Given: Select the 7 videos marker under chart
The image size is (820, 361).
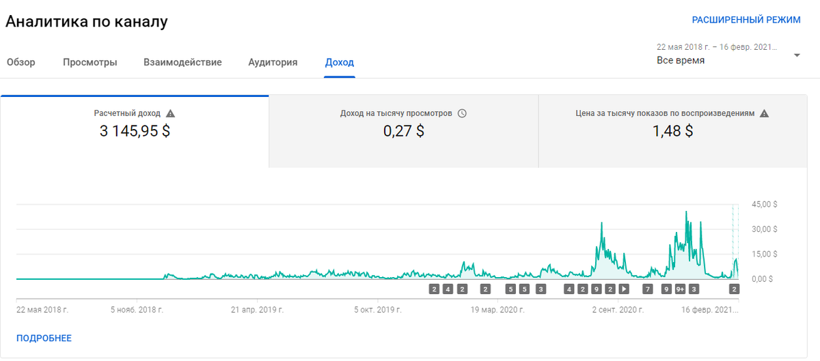Looking at the screenshot, I should (x=648, y=289).
